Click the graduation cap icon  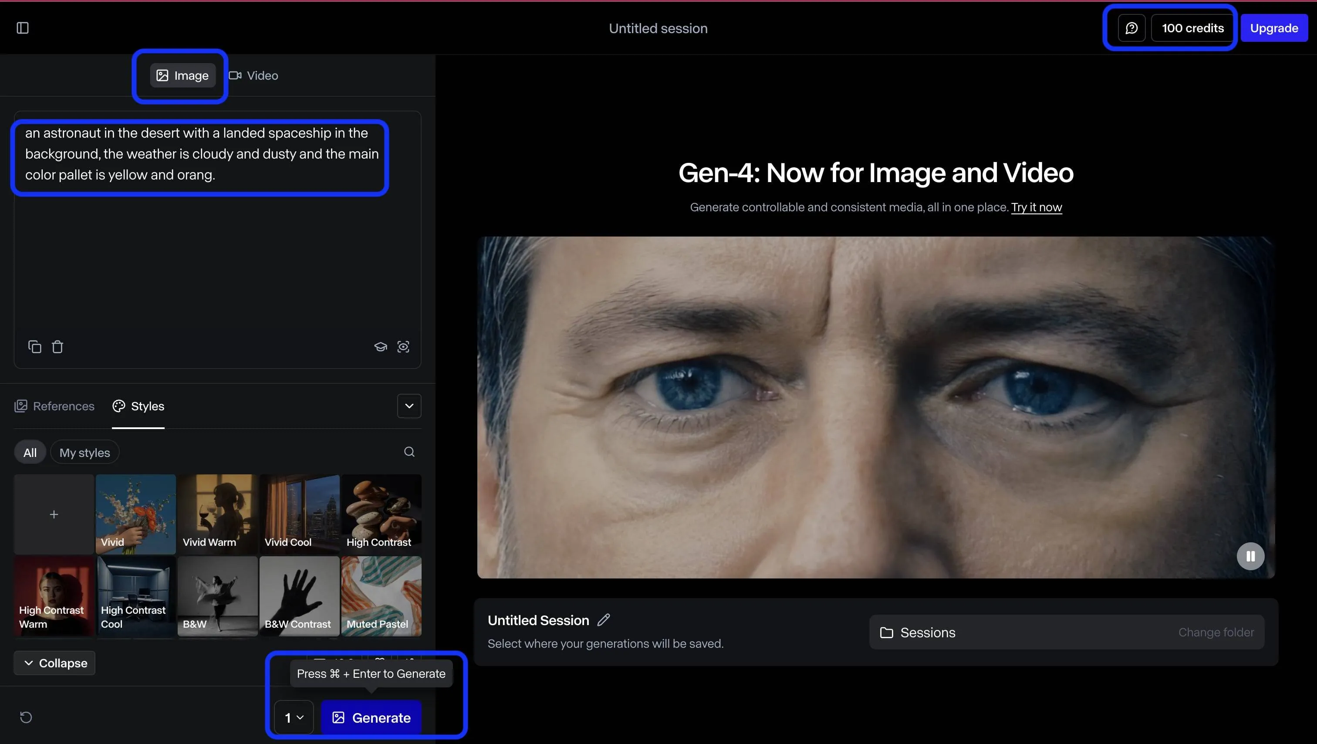tap(380, 347)
